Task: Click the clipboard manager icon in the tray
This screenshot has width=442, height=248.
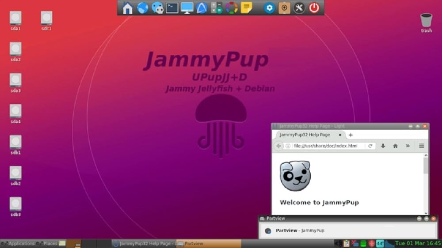Action: click(347, 244)
